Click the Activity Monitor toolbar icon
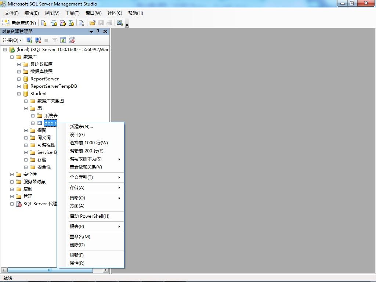The height and width of the screenshot is (282, 376). (120, 23)
